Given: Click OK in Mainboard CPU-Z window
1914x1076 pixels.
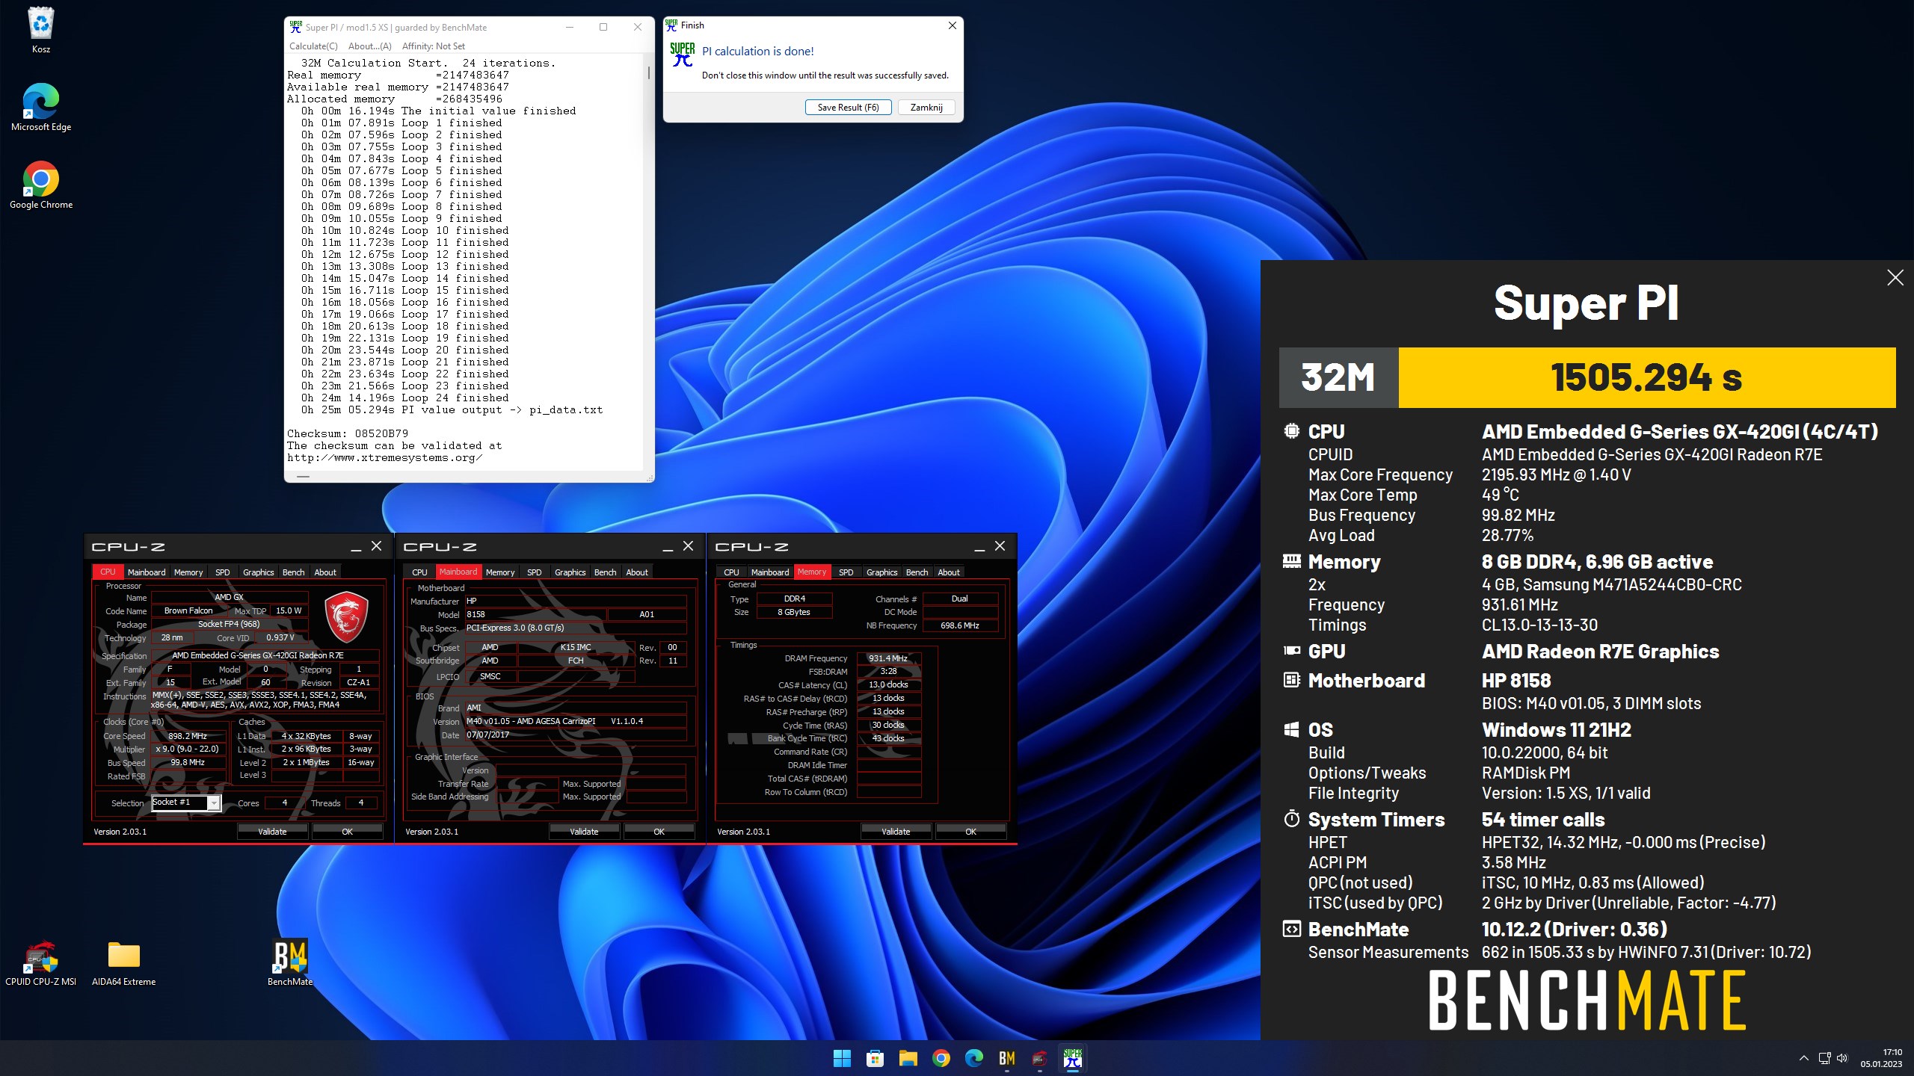Looking at the screenshot, I should [659, 832].
